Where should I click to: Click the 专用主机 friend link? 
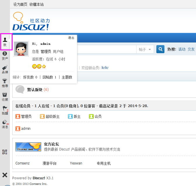pyautogui.click(x=104, y=163)
